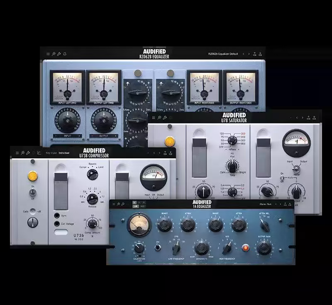
Task: Click the preset download icon in 1A Equalizer
Action: tap(290, 204)
